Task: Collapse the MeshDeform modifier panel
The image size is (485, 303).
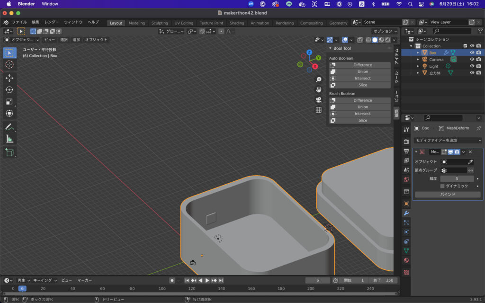Action: click(416, 151)
